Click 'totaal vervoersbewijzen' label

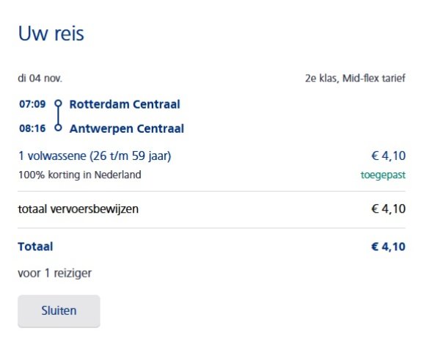78,209
